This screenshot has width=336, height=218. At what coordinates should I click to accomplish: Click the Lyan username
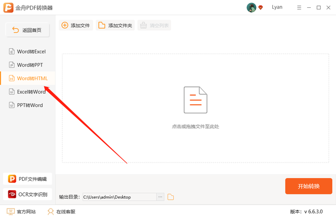(277, 7)
